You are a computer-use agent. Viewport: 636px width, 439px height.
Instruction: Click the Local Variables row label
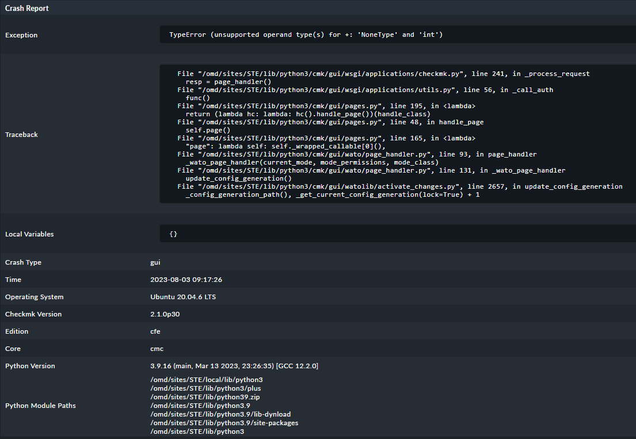pyautogui.click(x=29, y=234)
